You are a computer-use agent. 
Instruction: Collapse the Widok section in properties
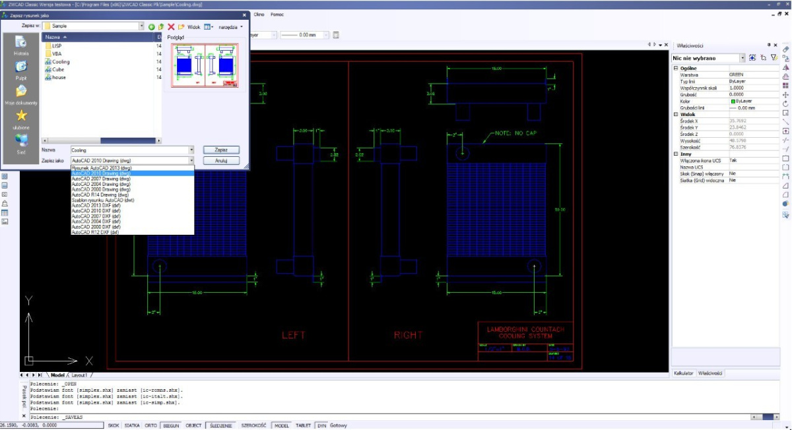[676, 114]
